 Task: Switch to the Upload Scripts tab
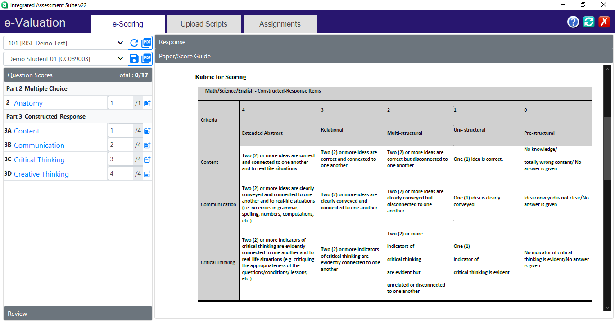(x=204, y=24)
